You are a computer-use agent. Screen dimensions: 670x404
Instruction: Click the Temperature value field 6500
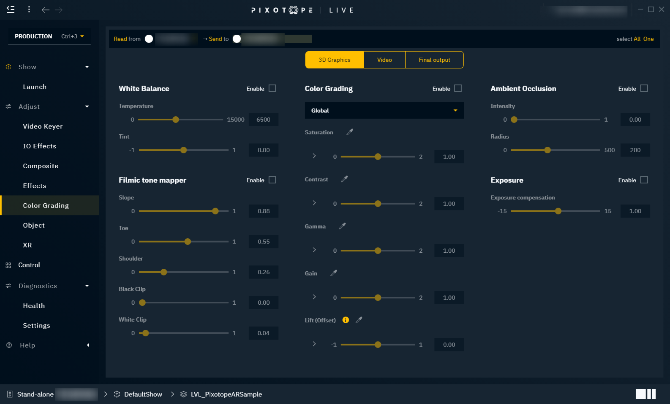(x=263, y=120)
